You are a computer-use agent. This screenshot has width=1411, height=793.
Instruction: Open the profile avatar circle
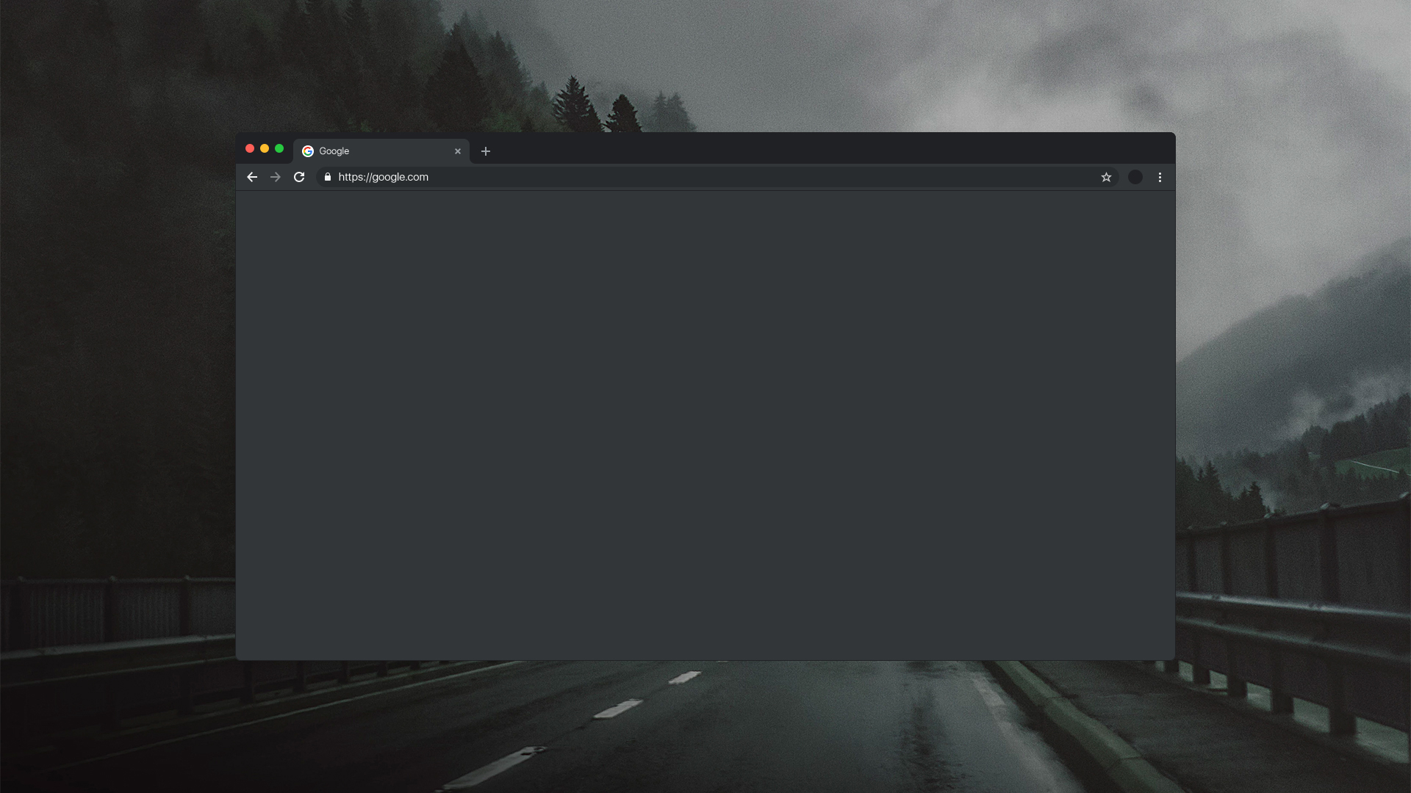point(1135,177)
